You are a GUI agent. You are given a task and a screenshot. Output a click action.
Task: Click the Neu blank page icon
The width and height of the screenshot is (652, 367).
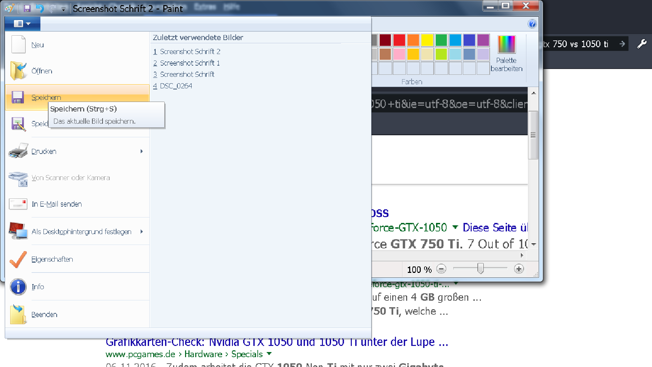[x=18, y=45]
